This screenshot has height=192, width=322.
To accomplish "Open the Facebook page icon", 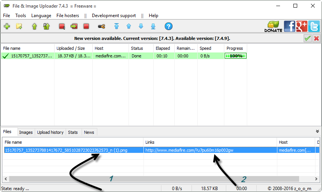I will (x=289, y=26).
